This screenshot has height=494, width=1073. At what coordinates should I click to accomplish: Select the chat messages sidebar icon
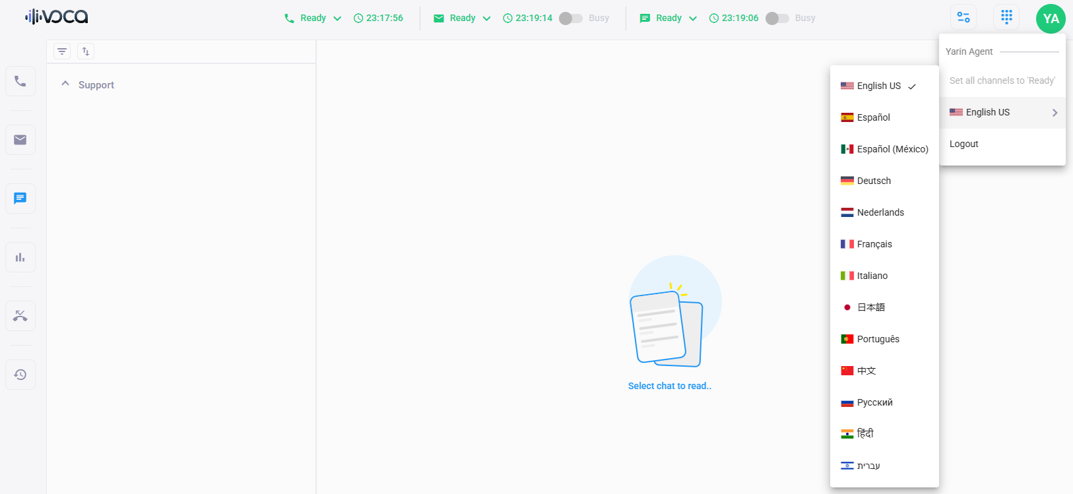coord(20,199)
